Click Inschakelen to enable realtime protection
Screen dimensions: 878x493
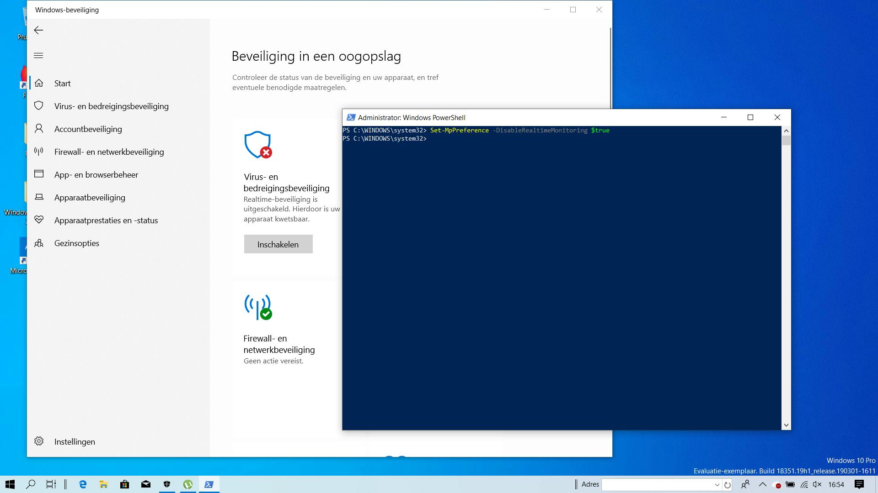pos(278,244)
